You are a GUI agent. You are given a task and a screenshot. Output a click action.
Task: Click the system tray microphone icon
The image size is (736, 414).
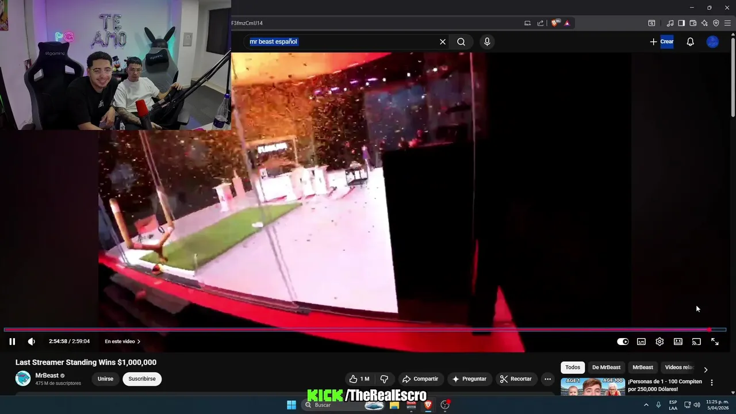tap(658, 405)
